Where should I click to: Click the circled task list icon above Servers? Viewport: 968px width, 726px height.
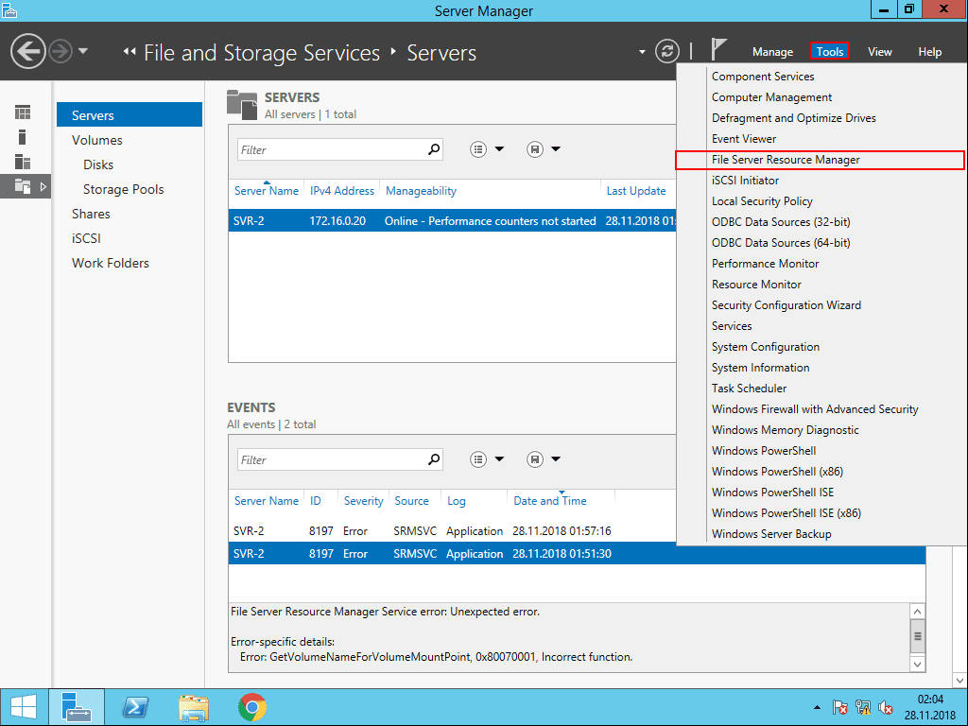pos(478,148)
